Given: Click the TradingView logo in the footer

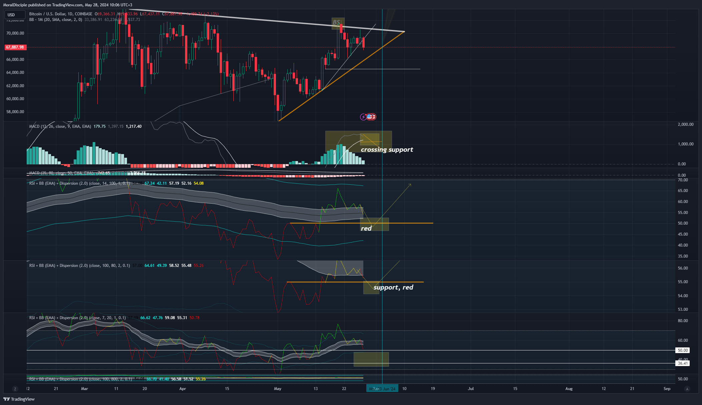Looking at the screenshot, I should coord(19,399).
